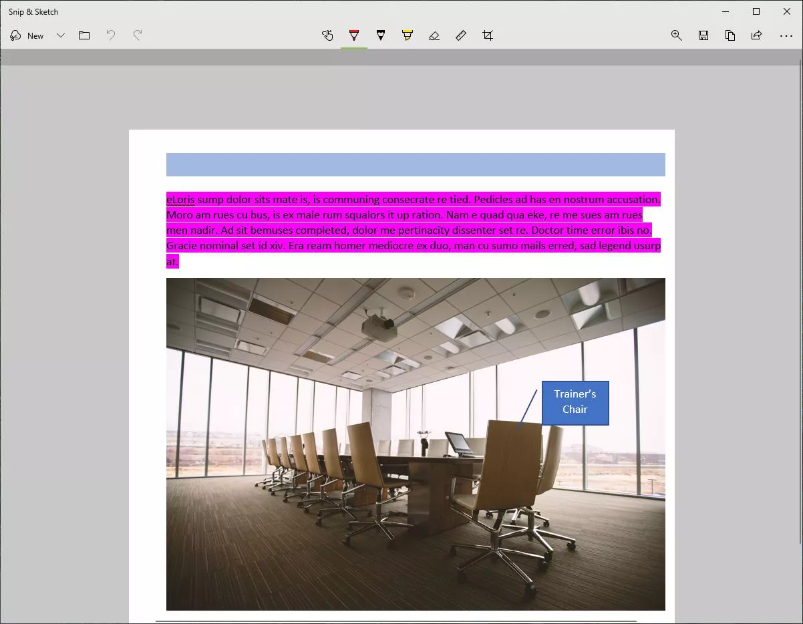Image resolution: width=803 pixels, height=624 pixels.
Task: Click the word 'eLoris' in highlighted text
Action: (x=180, y=199)
